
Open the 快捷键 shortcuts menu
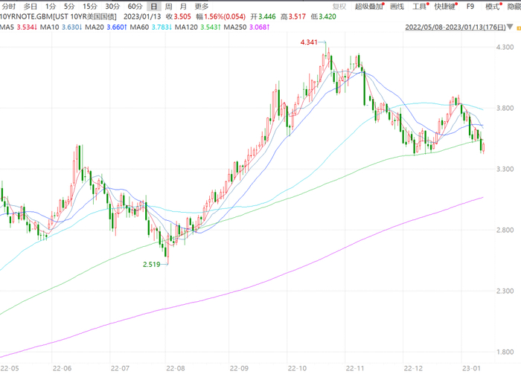[x=445, y=6]
